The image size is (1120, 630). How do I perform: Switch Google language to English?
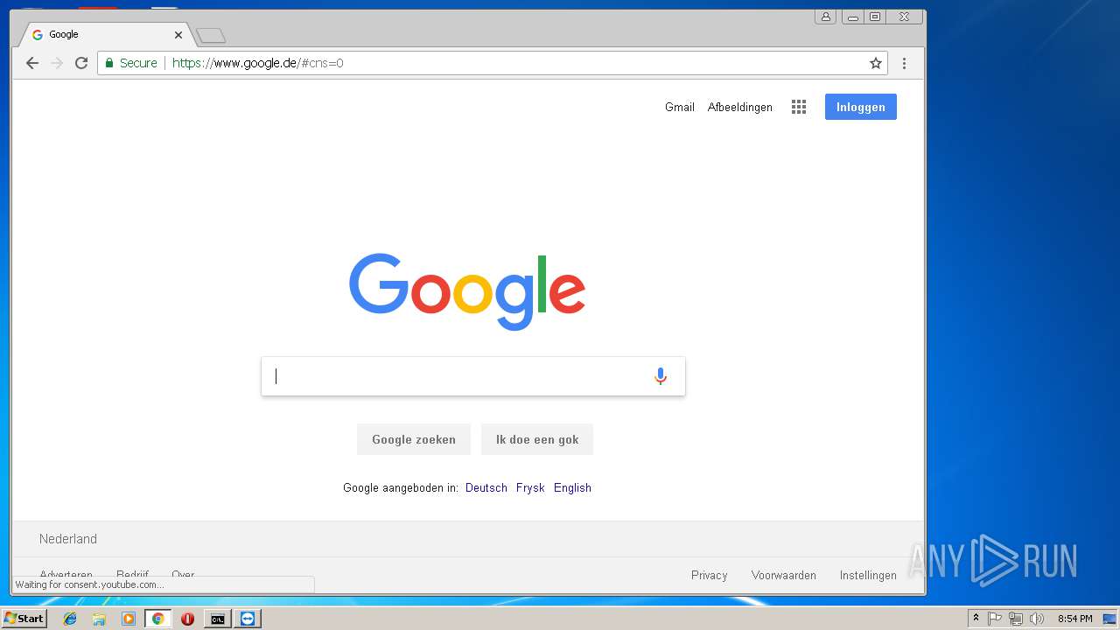click(572, 488)
